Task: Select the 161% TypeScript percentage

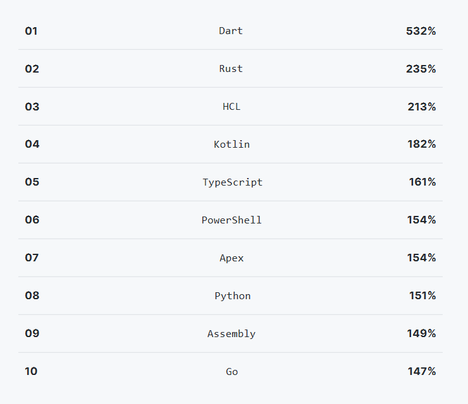Action: click(422, 182)
